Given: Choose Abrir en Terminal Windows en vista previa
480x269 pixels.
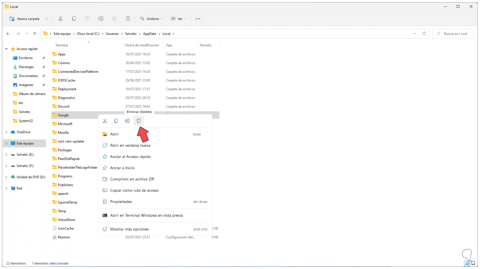Looking at the screenshot, I should 155,216.
